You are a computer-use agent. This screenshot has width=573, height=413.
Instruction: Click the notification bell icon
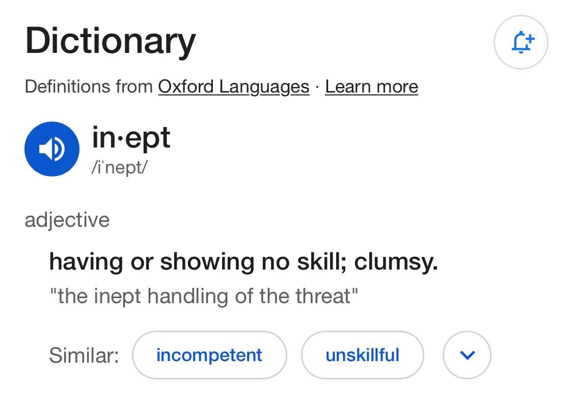coord(521,43)
